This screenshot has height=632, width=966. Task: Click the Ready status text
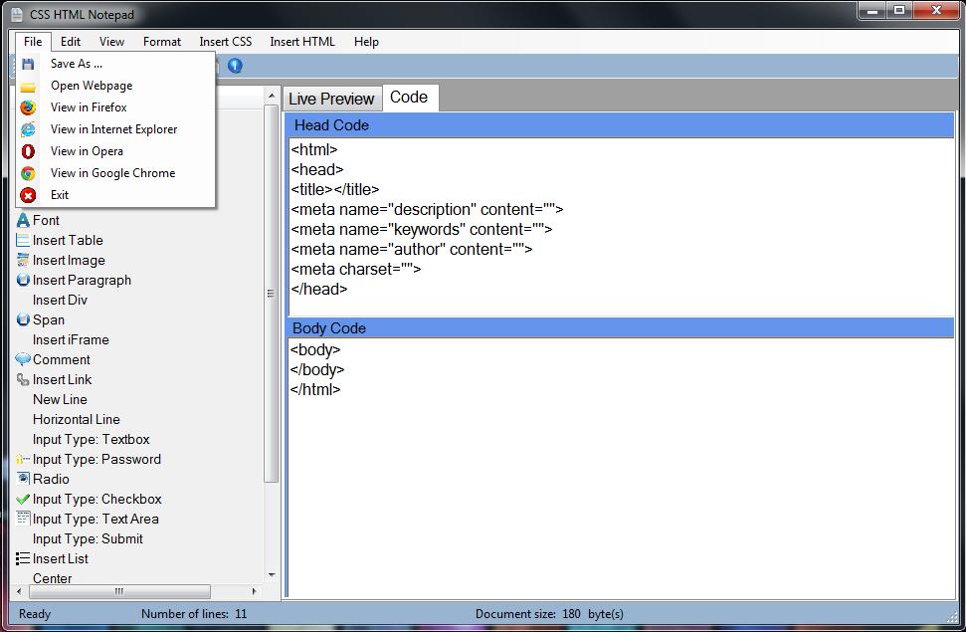coord(35,614)
